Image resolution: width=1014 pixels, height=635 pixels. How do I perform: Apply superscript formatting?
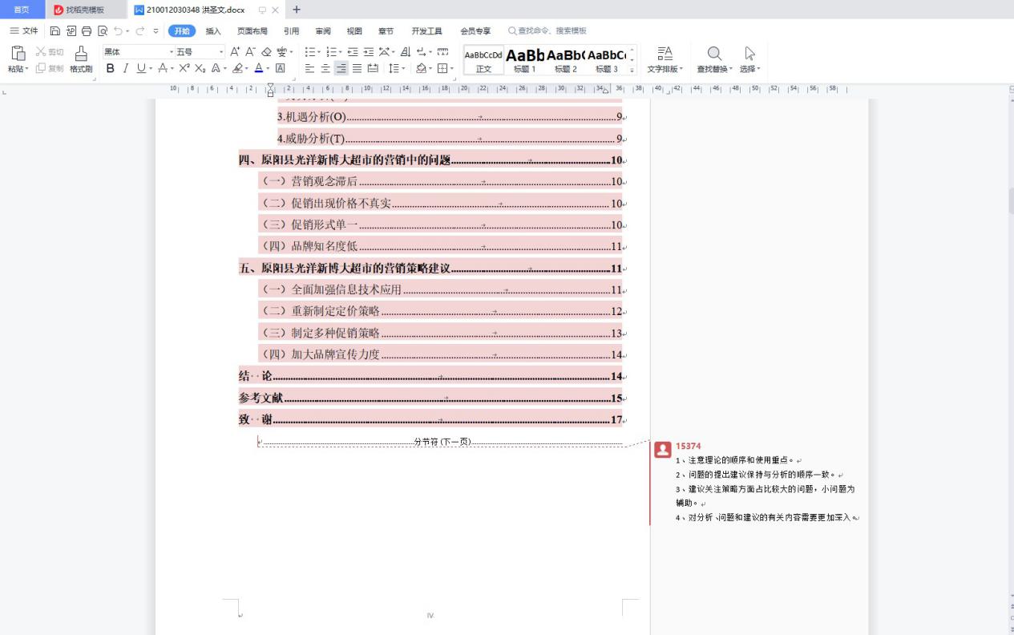184,69
